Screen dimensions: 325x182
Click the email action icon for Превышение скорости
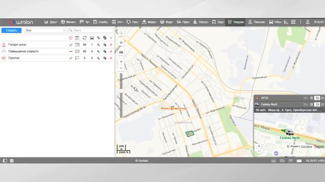77,52
